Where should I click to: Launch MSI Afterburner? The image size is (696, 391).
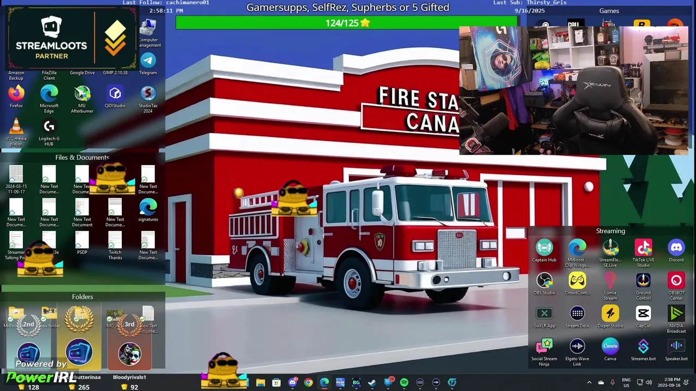(82, 99)
